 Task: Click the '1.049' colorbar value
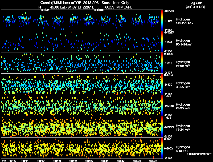click(x=168, y=97)
